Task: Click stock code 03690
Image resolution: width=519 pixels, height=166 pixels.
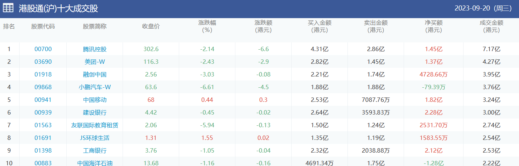Action: [43, 62]
